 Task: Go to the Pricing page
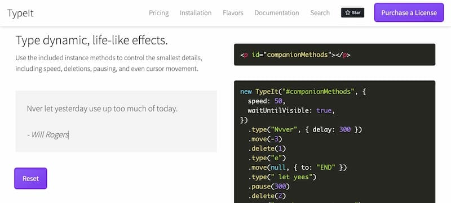[x=159, y=13]
